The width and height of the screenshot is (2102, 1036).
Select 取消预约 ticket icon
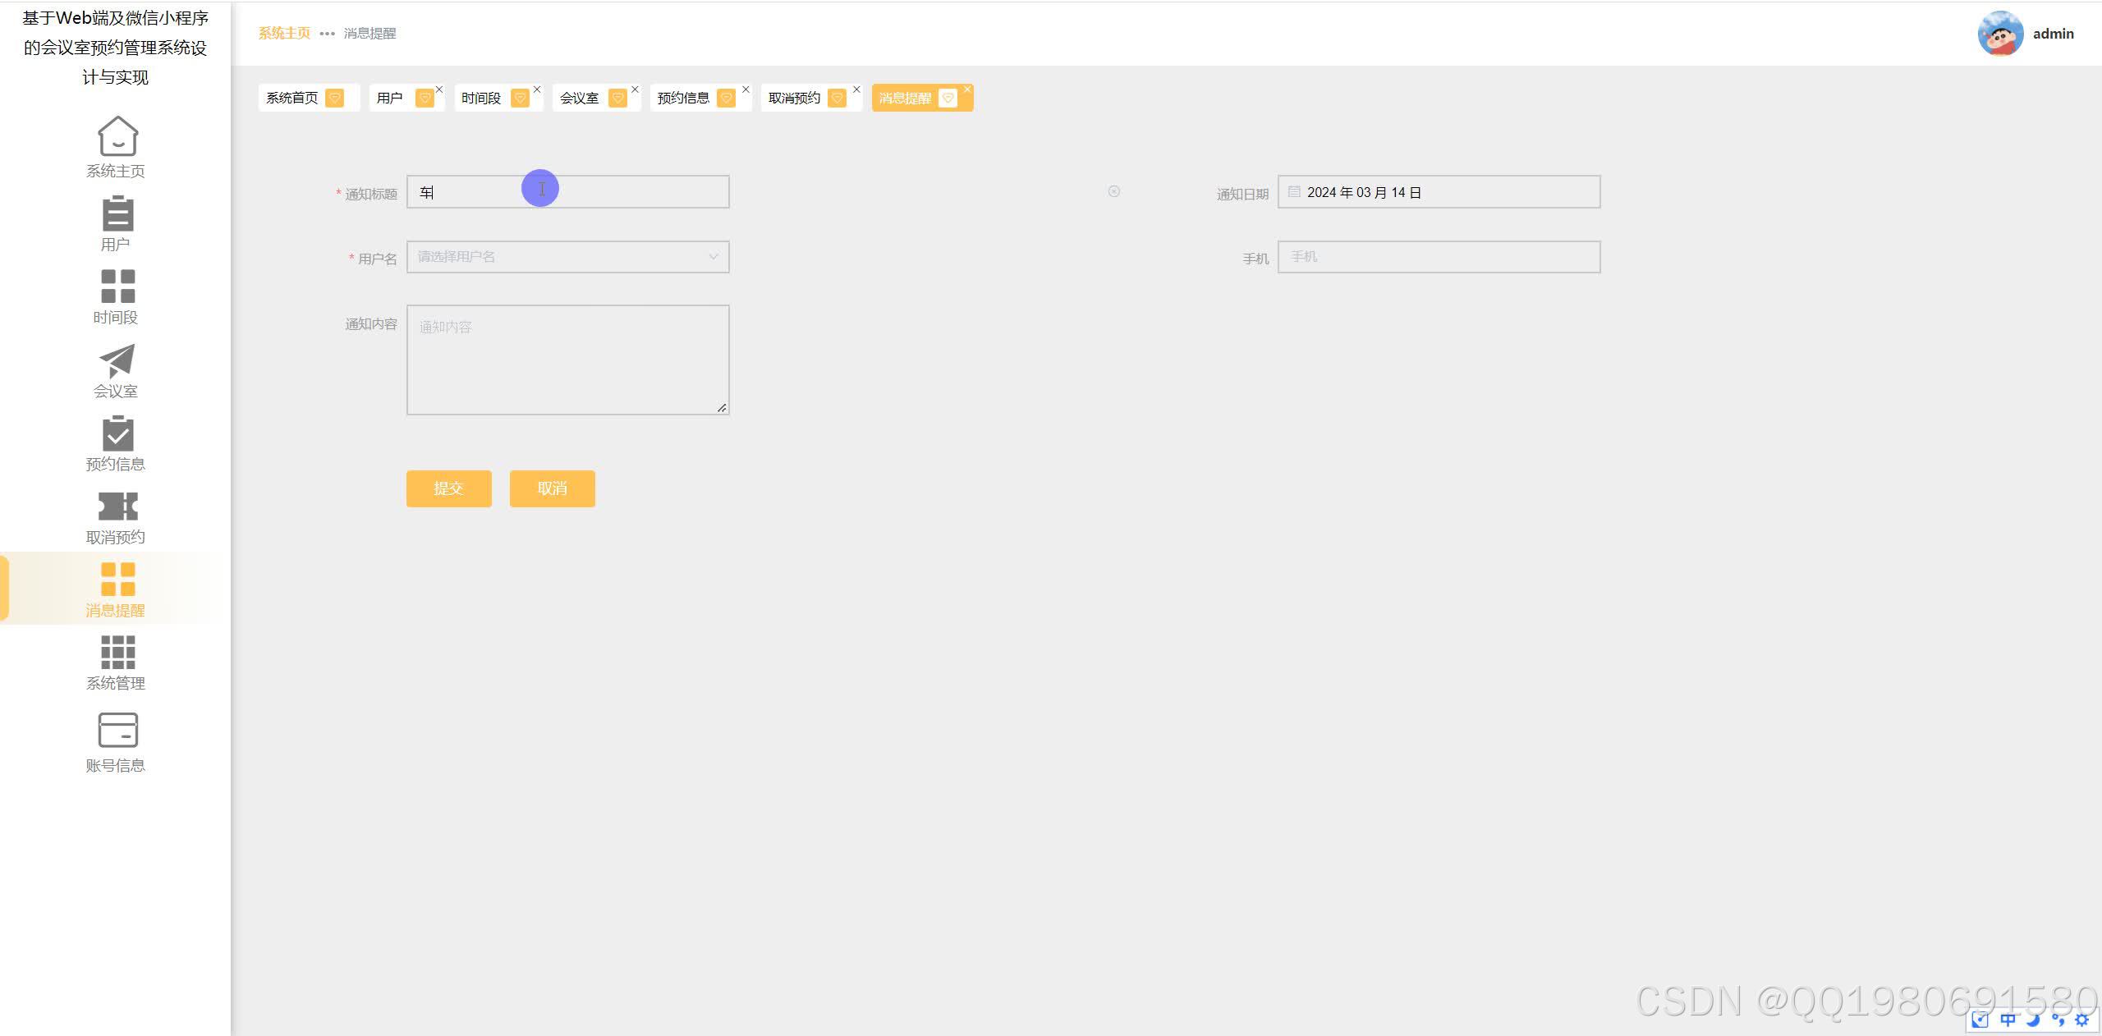[117, 507]
